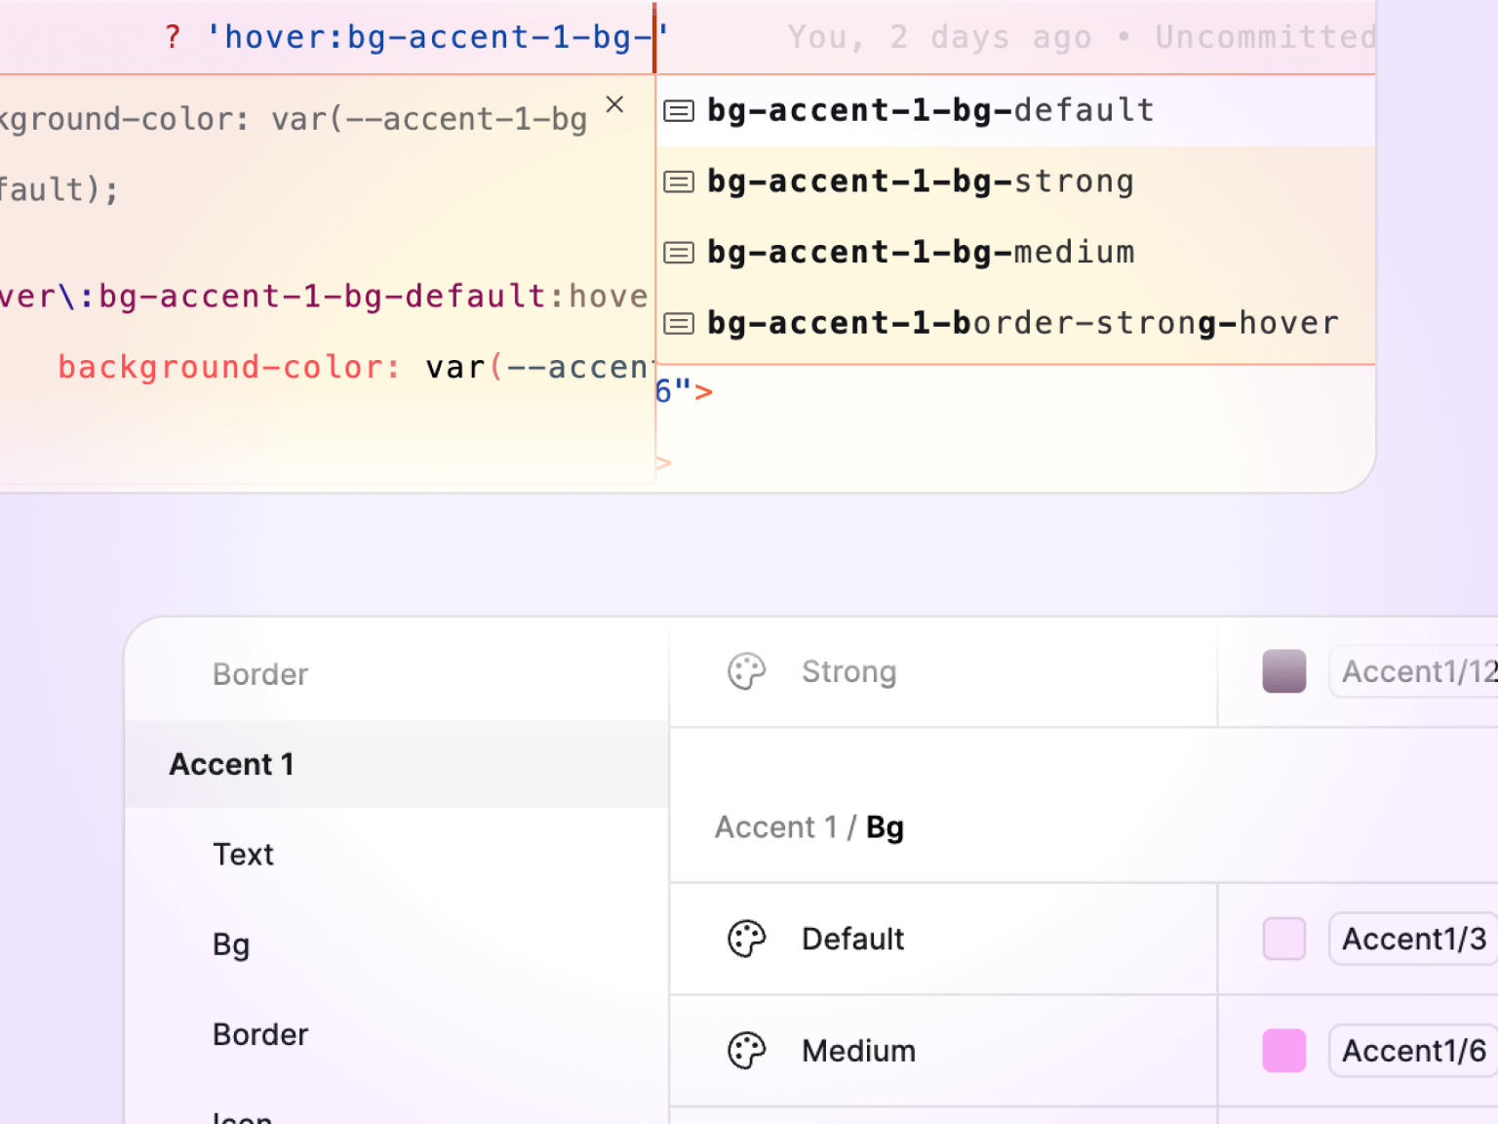Click the Accent1/6 value chip
The width and height of the screenshot is (1498, 1124).
point(1414,1051)
